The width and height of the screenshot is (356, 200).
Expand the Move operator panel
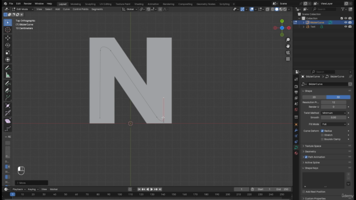pos(32,183)
